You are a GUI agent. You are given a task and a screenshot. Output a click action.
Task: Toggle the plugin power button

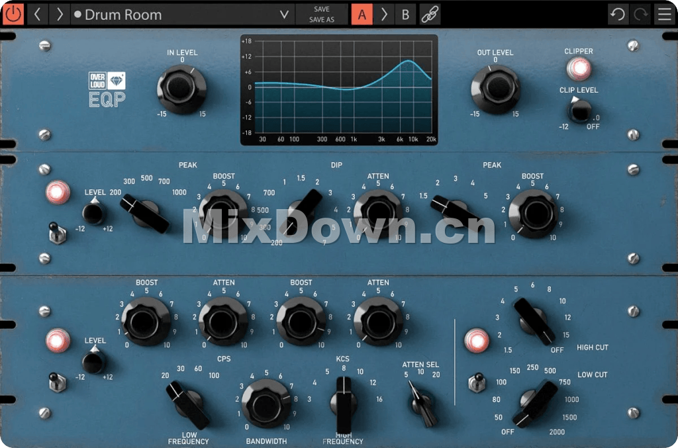tap(13, 15)
